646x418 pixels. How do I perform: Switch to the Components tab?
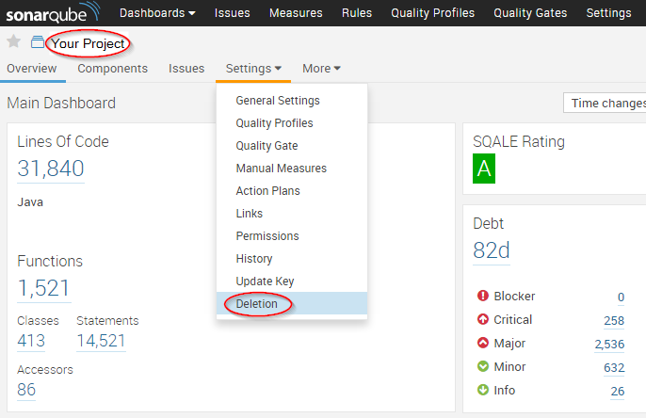tap(112, 69)
